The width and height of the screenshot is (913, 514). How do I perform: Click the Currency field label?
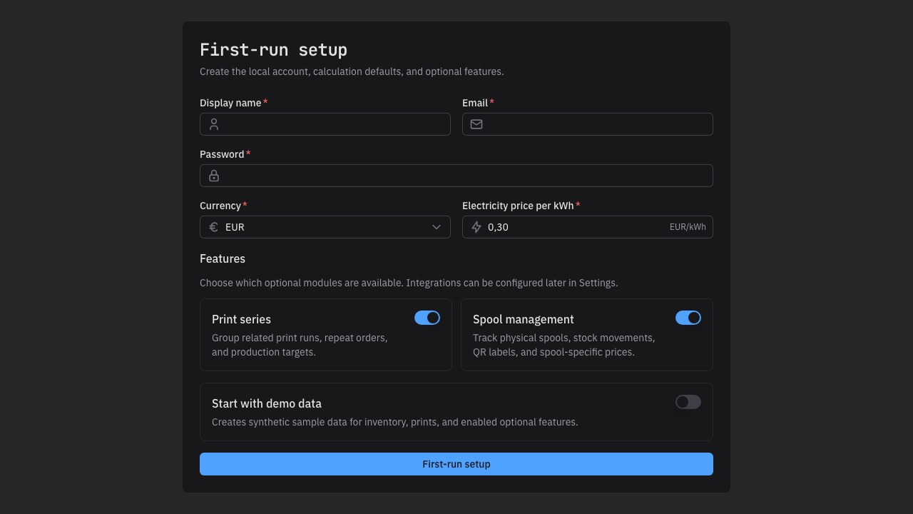[x=220, y=206]
